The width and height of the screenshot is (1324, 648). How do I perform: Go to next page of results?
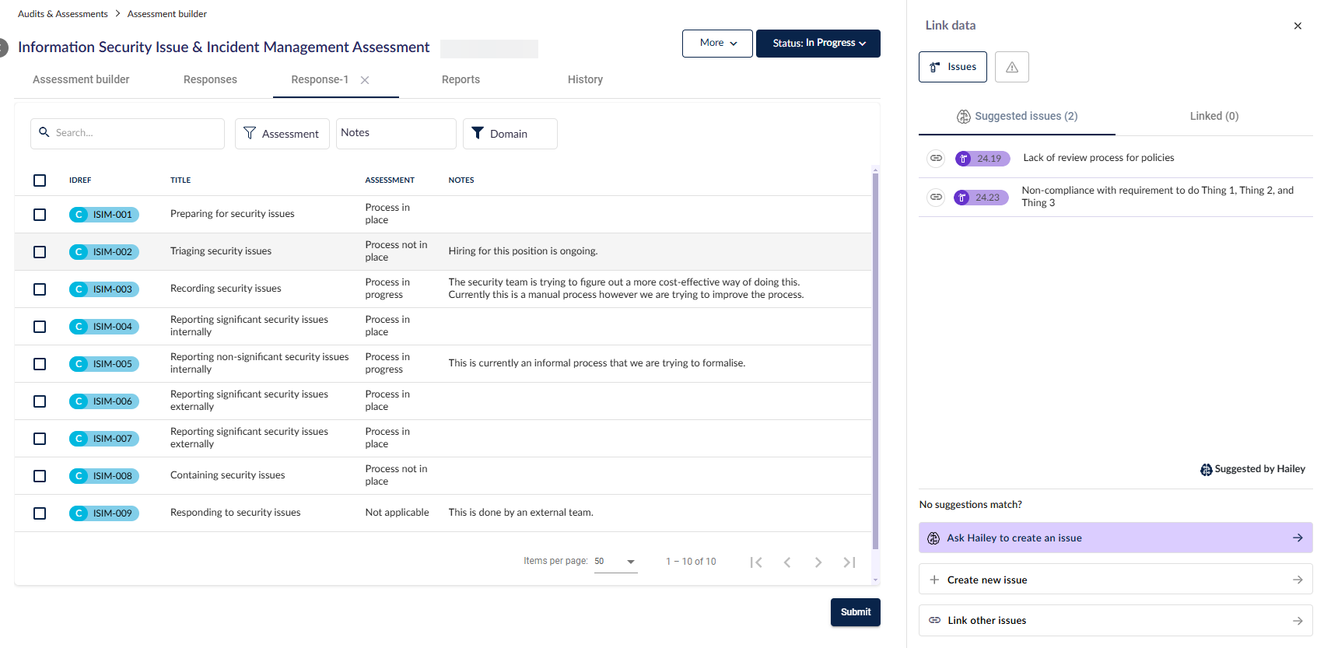point(818,562)
